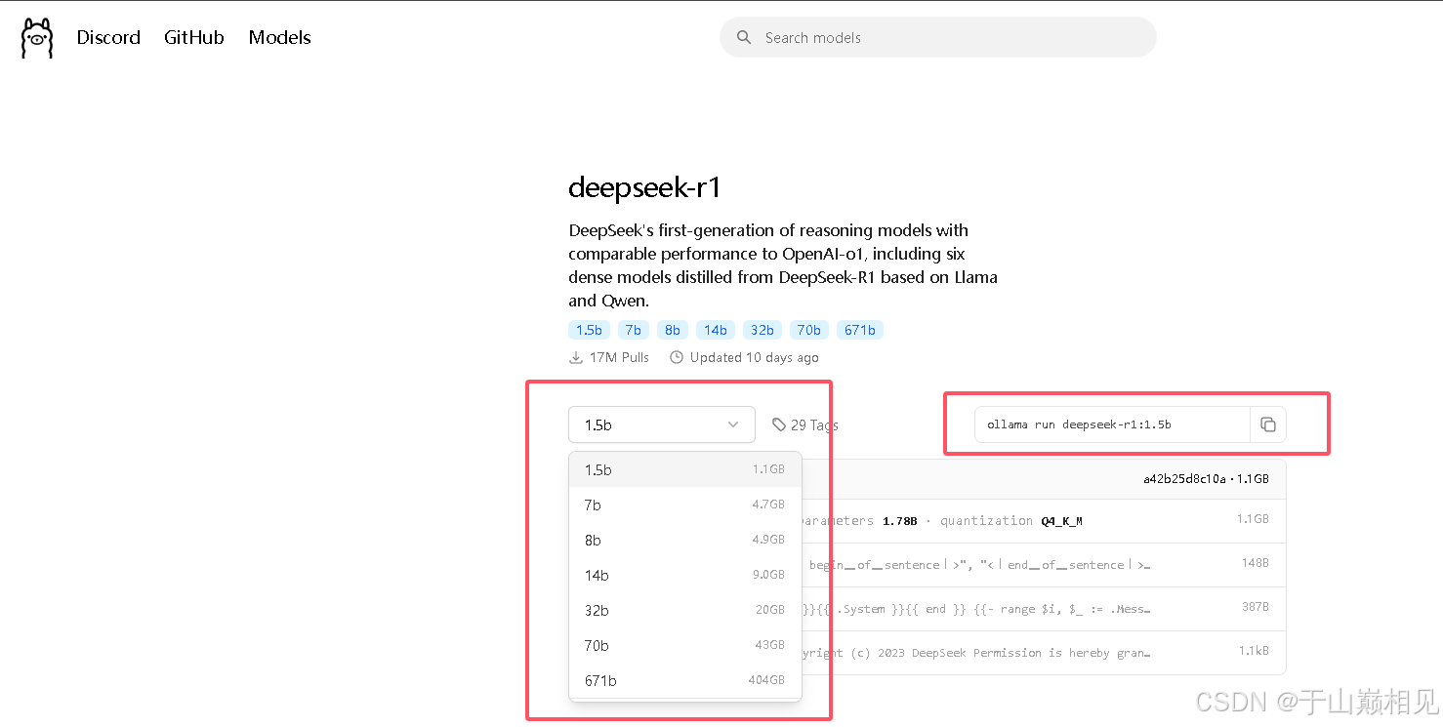
Task: Select the 671b model option
Action: 684,680
